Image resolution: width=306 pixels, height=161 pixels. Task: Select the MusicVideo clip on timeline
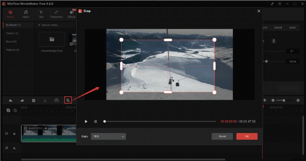click(49, 133)
